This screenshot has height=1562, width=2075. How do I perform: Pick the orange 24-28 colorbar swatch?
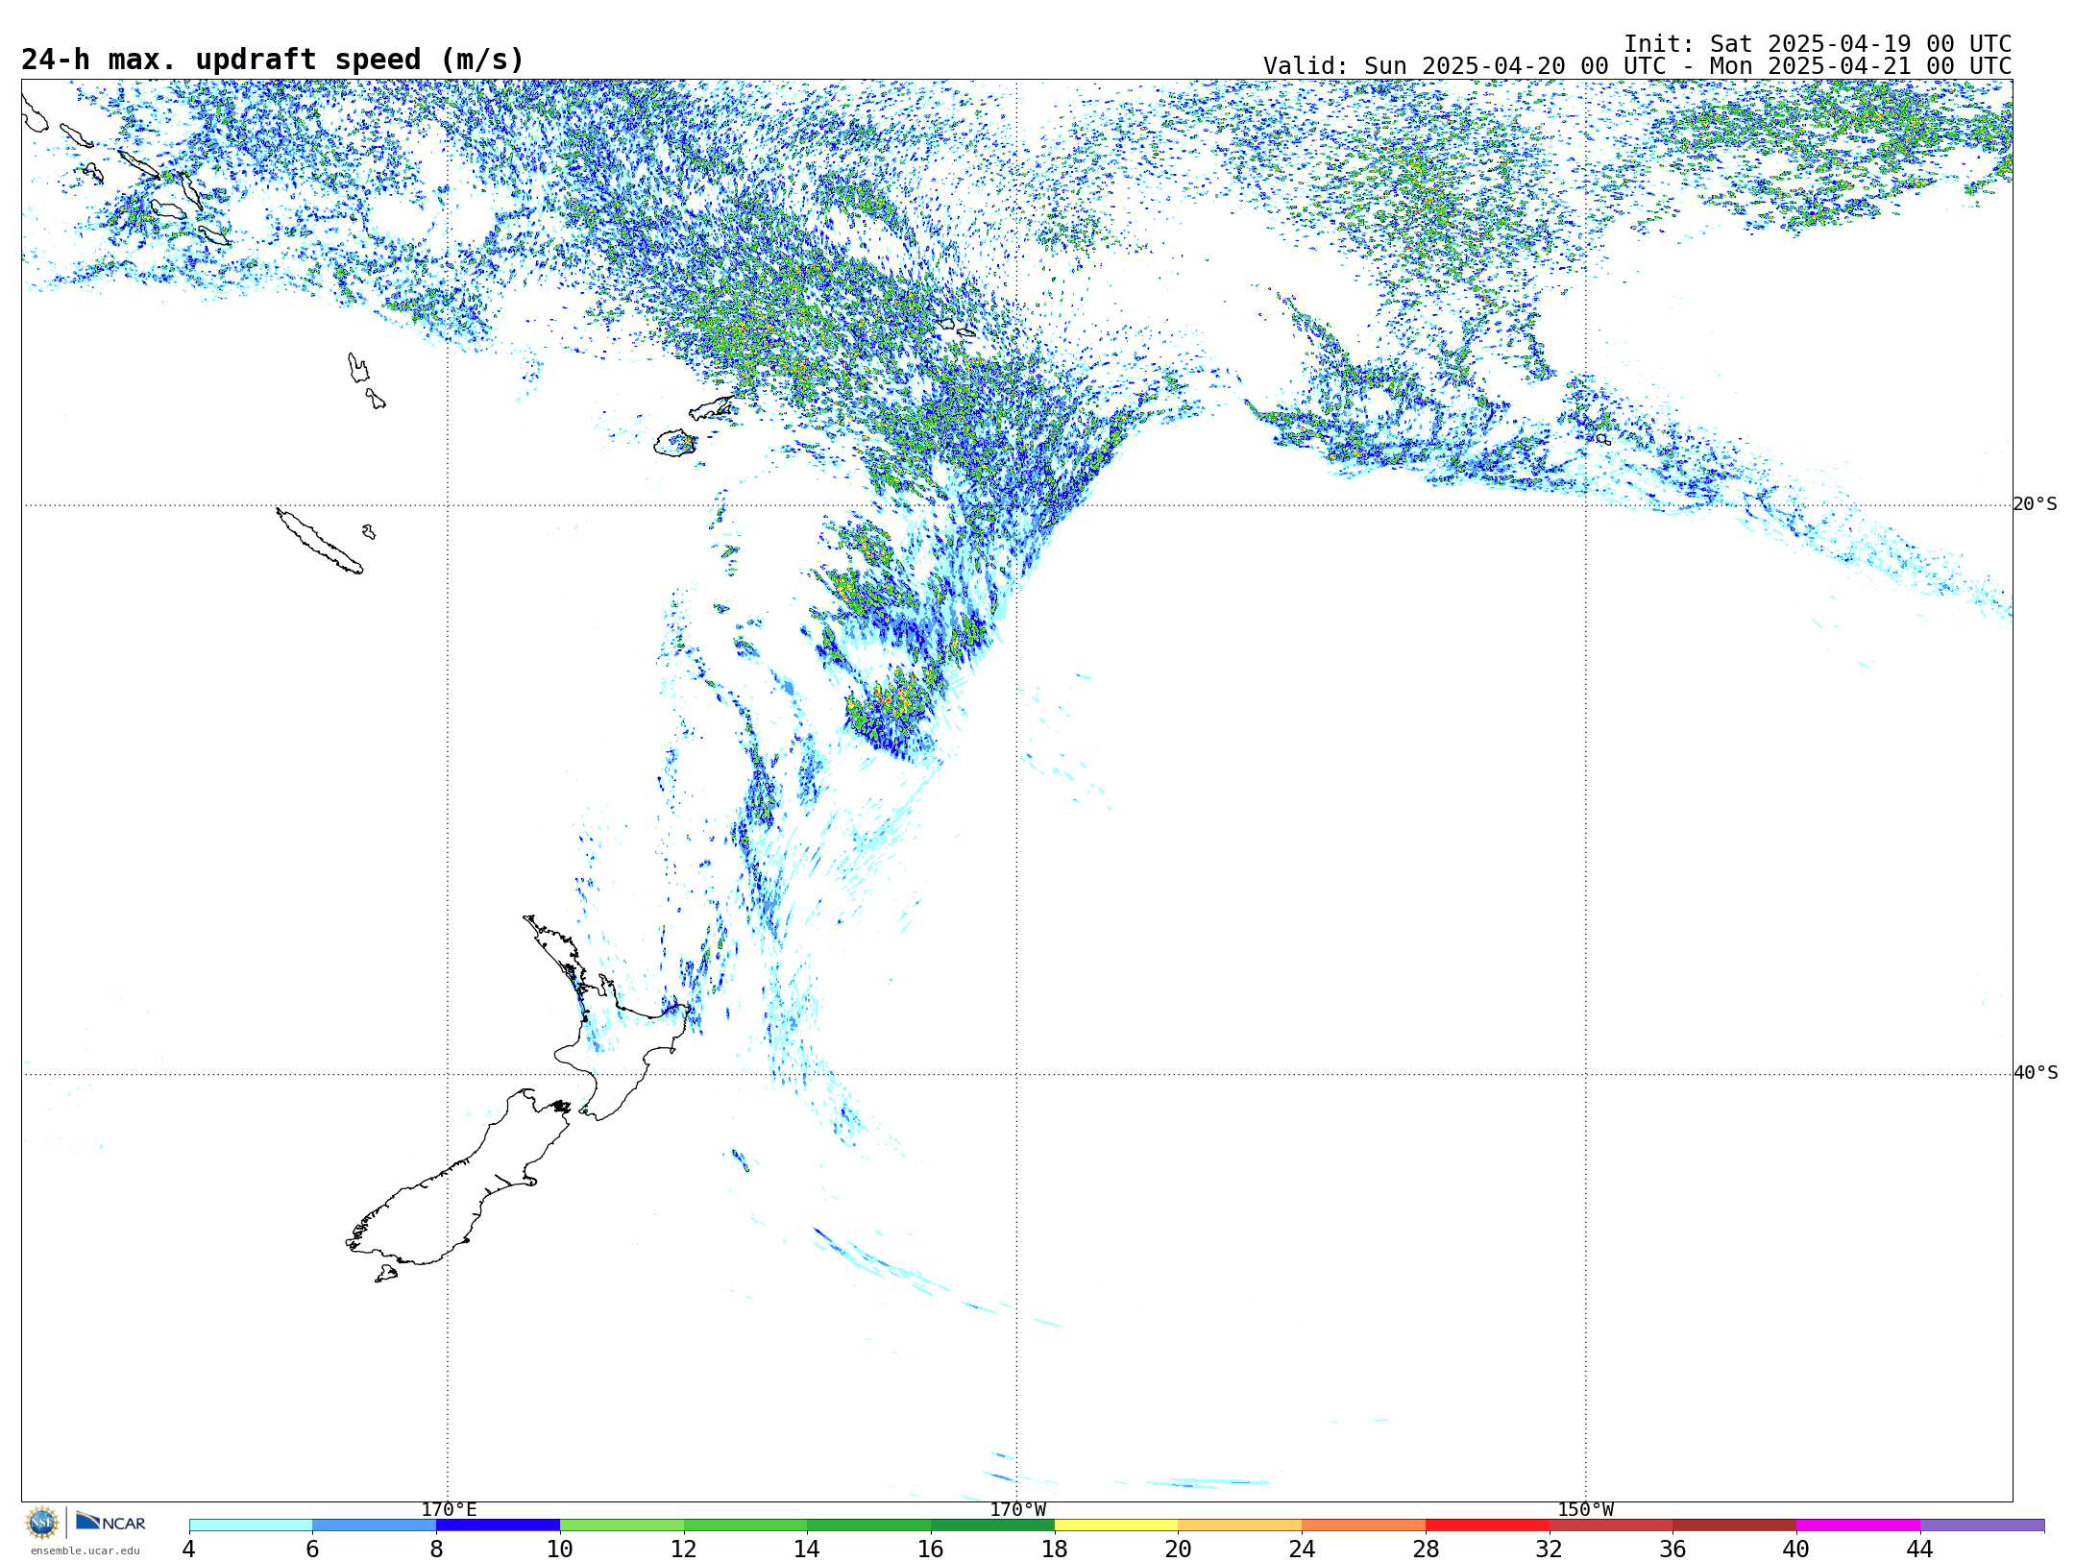[1364, 1525]
